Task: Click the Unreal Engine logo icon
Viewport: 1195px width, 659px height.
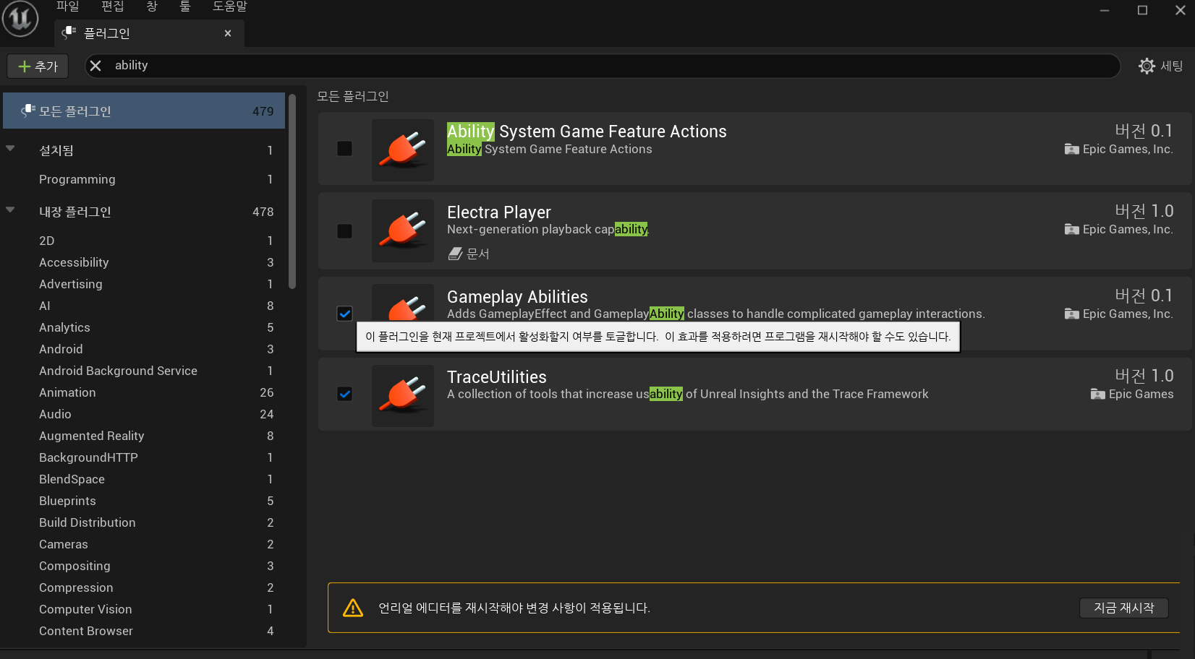Action: pyautogui.click(x=20, y=17)
